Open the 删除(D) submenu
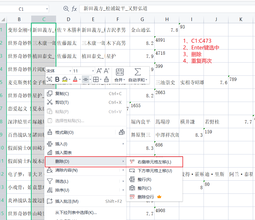The width and height of the screenshot is (255, 220). (86, 161)
